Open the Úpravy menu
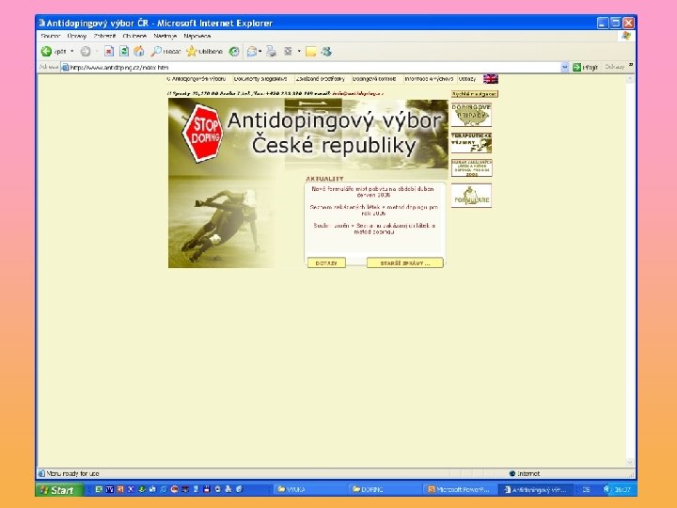This screenshot has height=508, width=677. (x=77, y=36)
